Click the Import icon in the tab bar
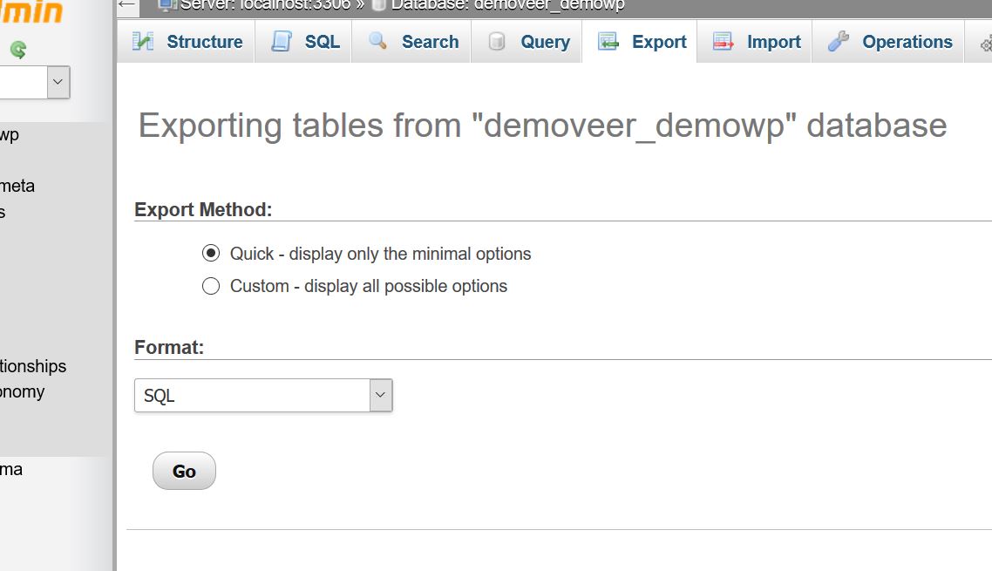This screenshot has width=992, height=571. coord(723,40)
